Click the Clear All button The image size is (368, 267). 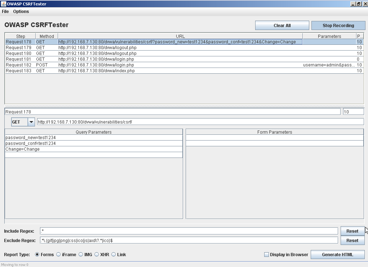click(x=282, y=25)
